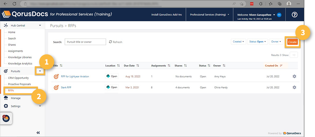Expand the Hub Central section chevron

(x=40, y=25)
